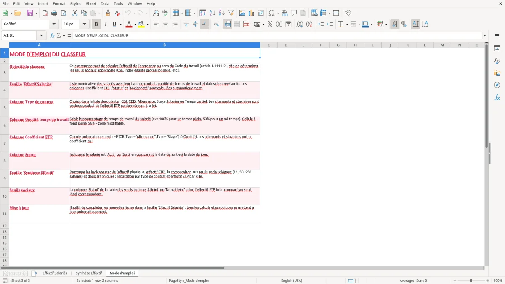Screen dimensions: 505x284
Task: Open the Borders dropdown arrow
Action: point(347,24)
